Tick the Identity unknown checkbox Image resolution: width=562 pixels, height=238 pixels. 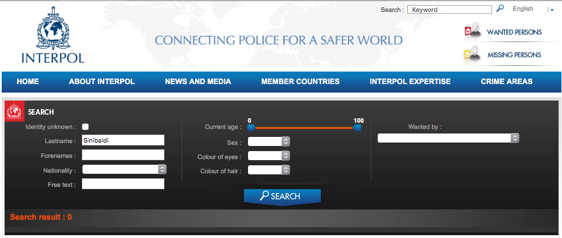85,127
